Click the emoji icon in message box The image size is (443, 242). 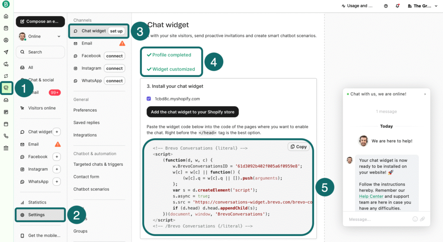pos(415,219)
